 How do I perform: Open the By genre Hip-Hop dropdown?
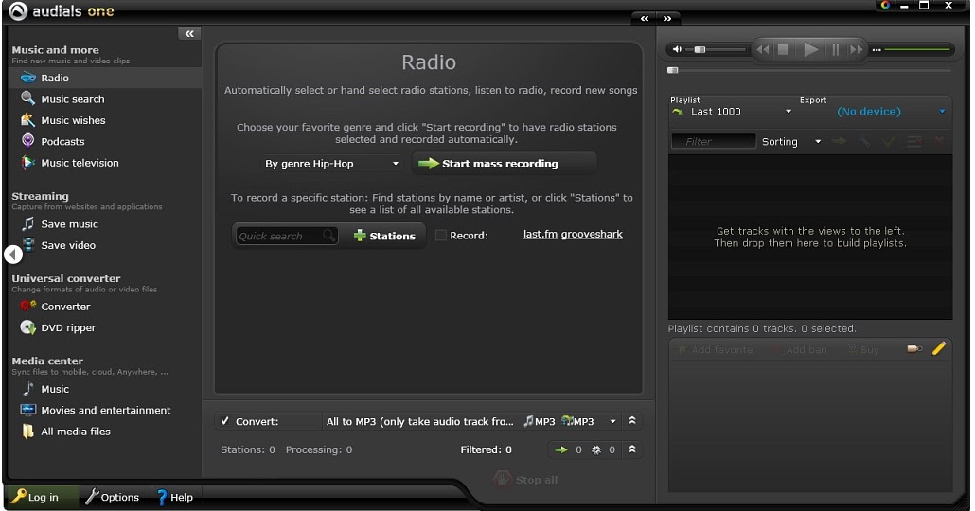pyautogui.click(x=331, y=164)
